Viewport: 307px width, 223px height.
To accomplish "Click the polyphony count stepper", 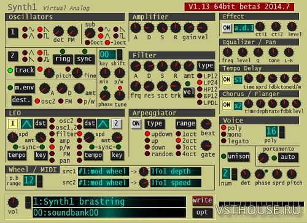I will pyautogui.click(x=282, y=132).
